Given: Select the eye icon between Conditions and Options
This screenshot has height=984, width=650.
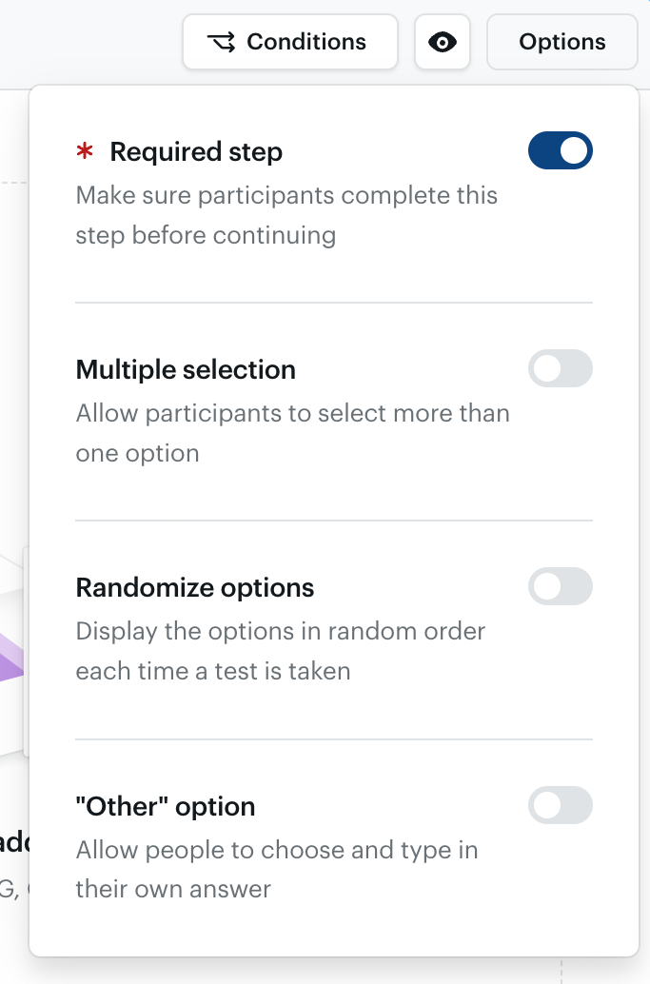Looking at the screenshot, I should [443, 42].
